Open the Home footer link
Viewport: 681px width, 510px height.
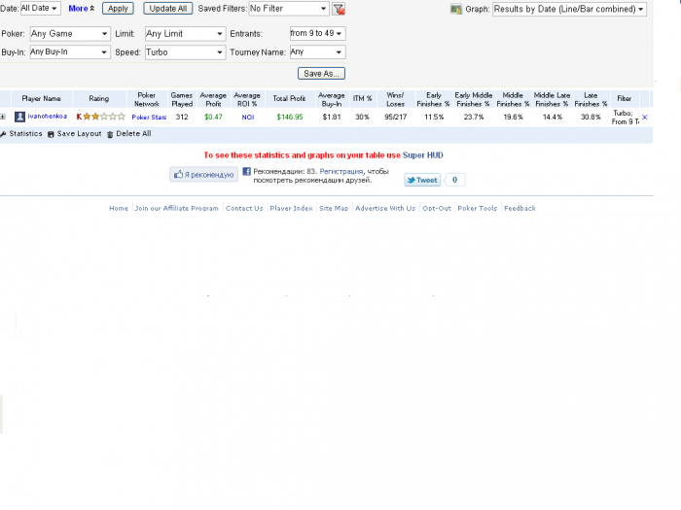point(119,208)
